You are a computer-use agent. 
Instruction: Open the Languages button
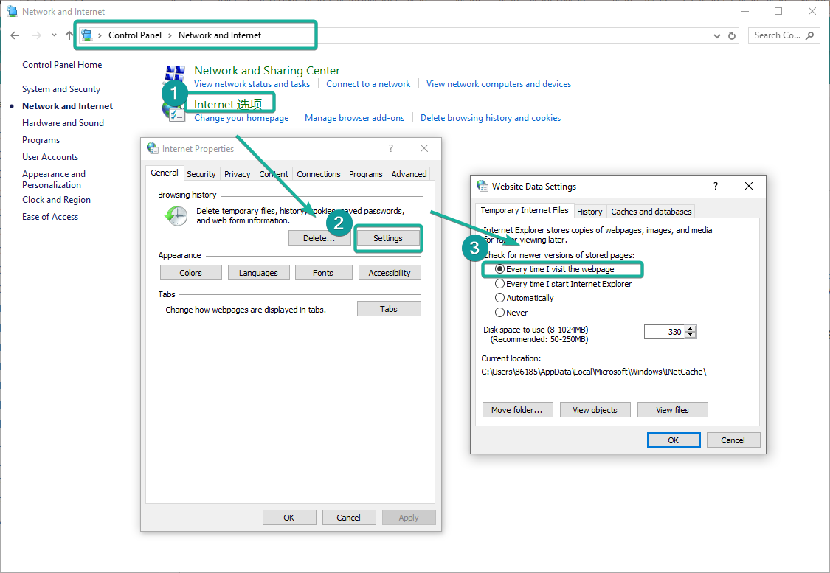pyautogui.click(x=258, y=273)
